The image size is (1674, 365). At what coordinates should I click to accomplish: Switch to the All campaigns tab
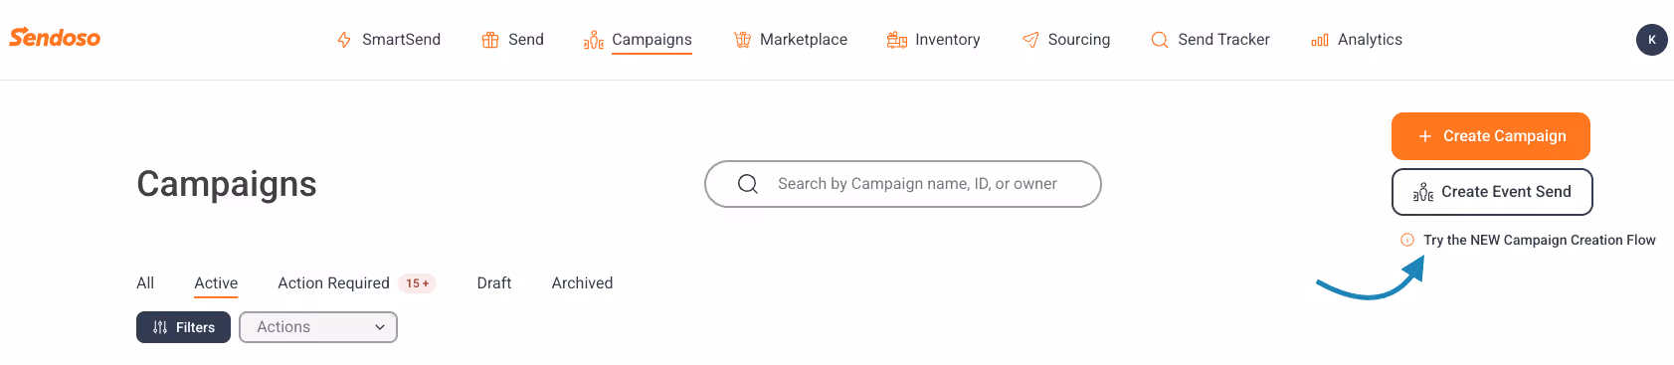[x=145, y=283]
